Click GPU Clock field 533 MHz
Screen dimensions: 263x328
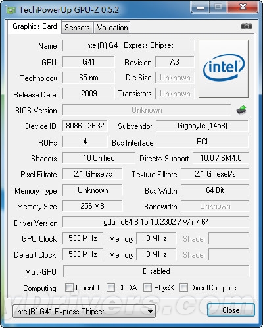point(83,238)
